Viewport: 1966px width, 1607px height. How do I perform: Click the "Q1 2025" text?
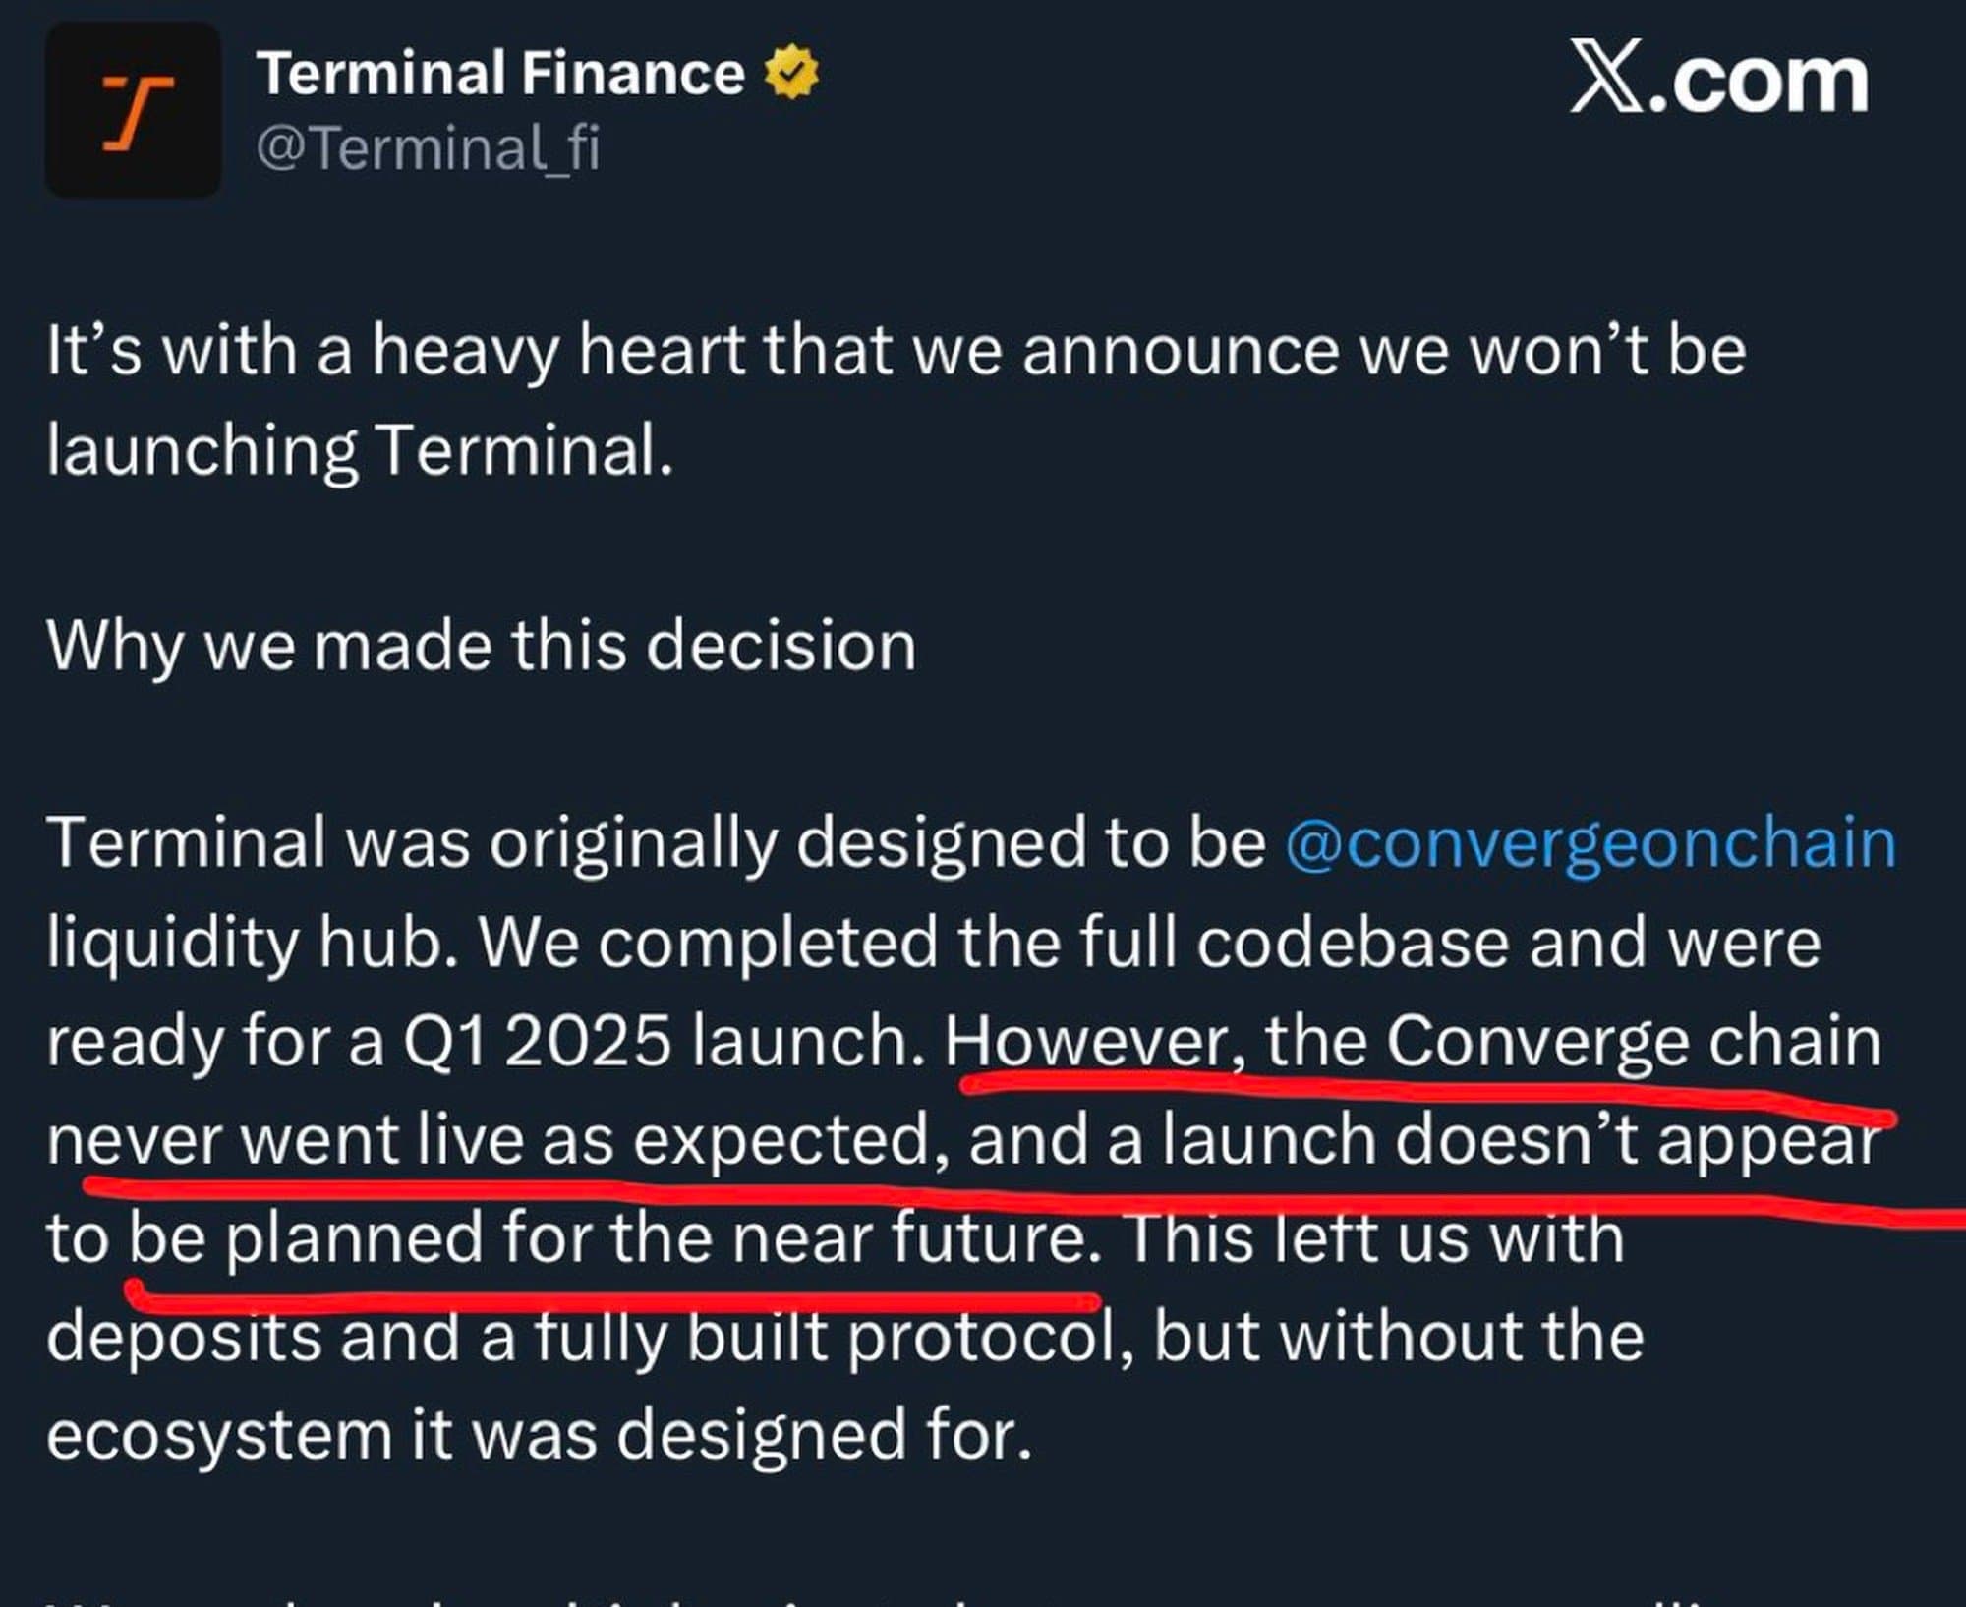(x=538, y=1041)
